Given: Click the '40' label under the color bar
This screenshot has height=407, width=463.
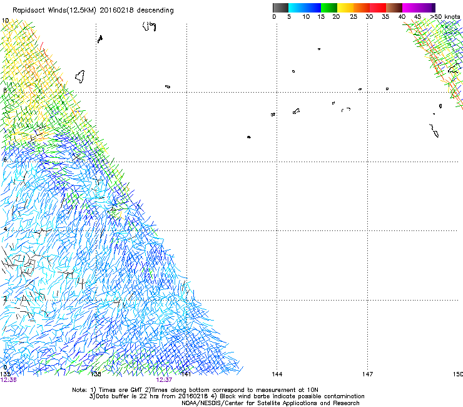Looking at the screenshot, I should 402,17.
